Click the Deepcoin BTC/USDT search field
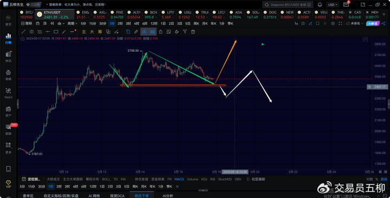Screen dimensions: 390x198 click(287, 5)
